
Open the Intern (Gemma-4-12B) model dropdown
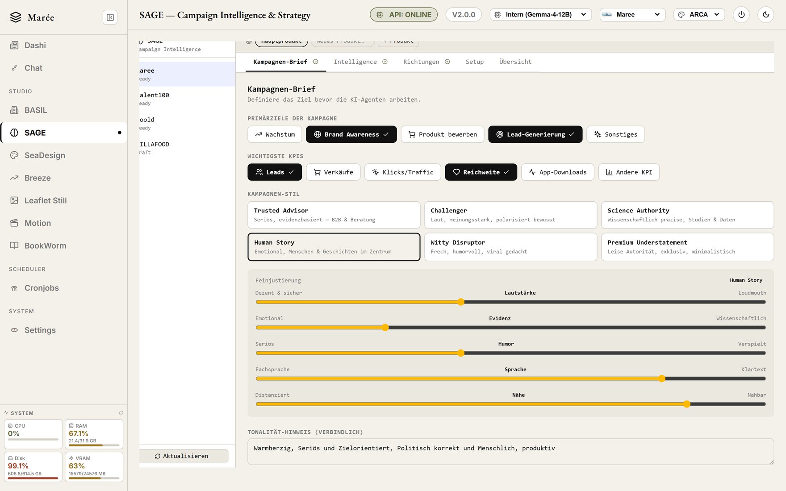coord(541,15)
